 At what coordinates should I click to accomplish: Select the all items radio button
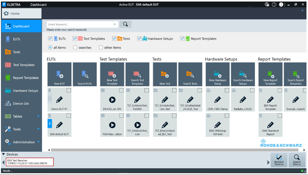[x=50, y=47]
